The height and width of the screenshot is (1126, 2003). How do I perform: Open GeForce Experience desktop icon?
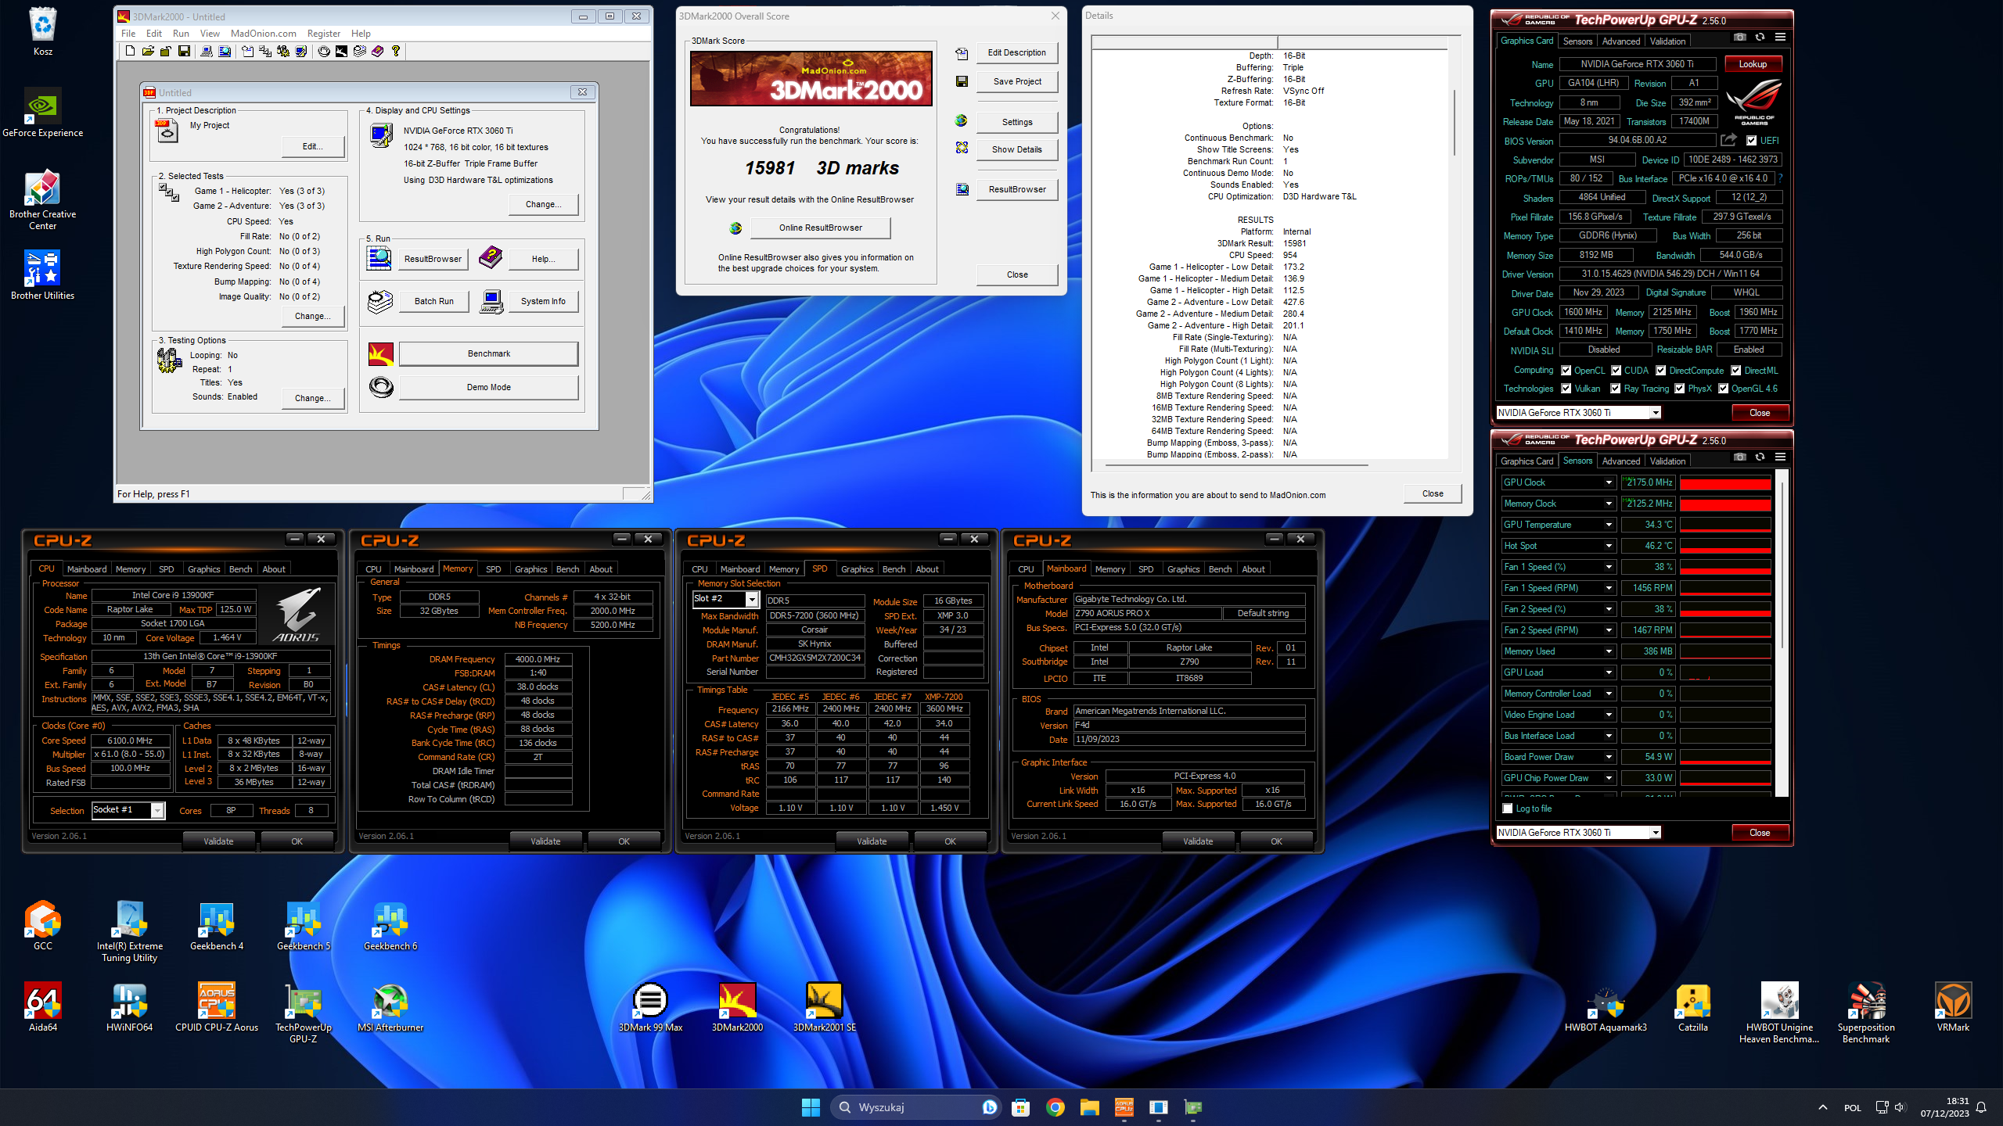click(42, 113)
